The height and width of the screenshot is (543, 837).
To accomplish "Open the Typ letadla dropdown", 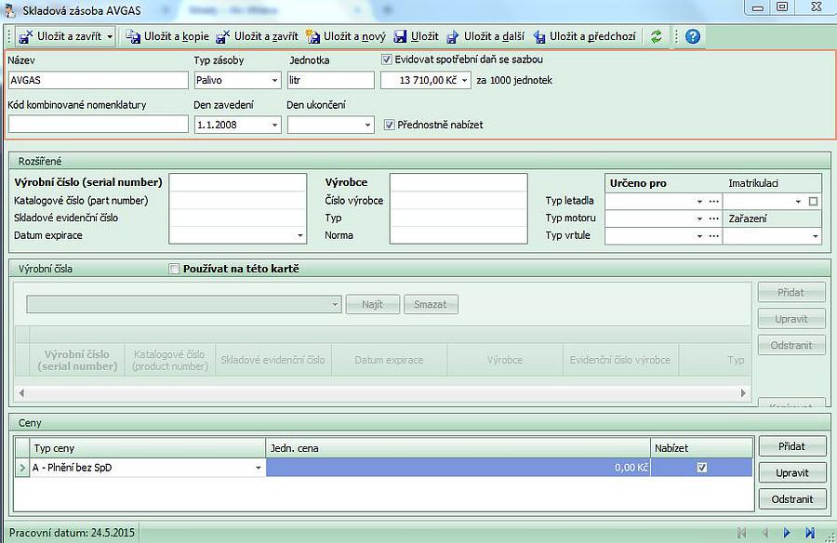I will point(698,201).
